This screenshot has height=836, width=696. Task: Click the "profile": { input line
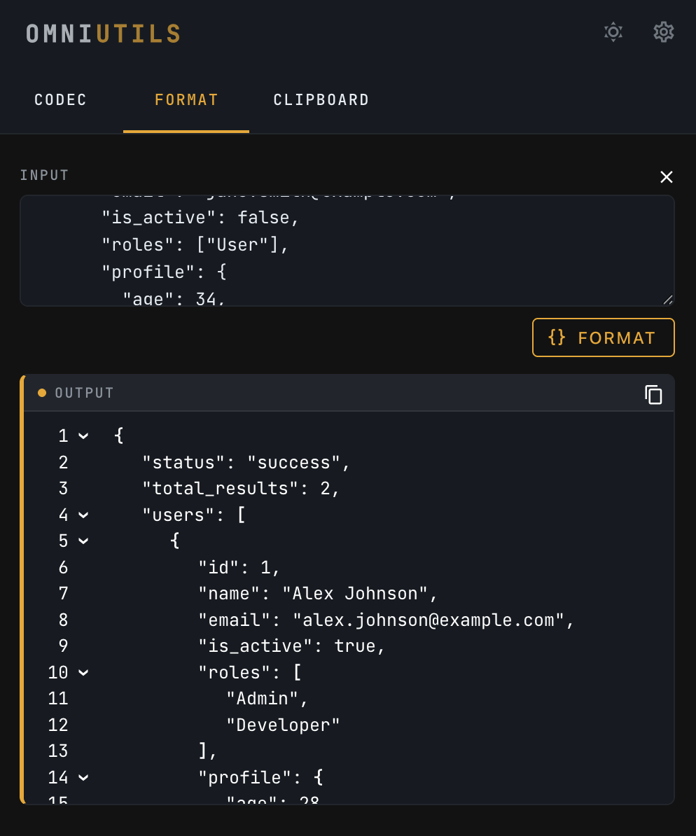pyautogui.click(x=164, y=272)
